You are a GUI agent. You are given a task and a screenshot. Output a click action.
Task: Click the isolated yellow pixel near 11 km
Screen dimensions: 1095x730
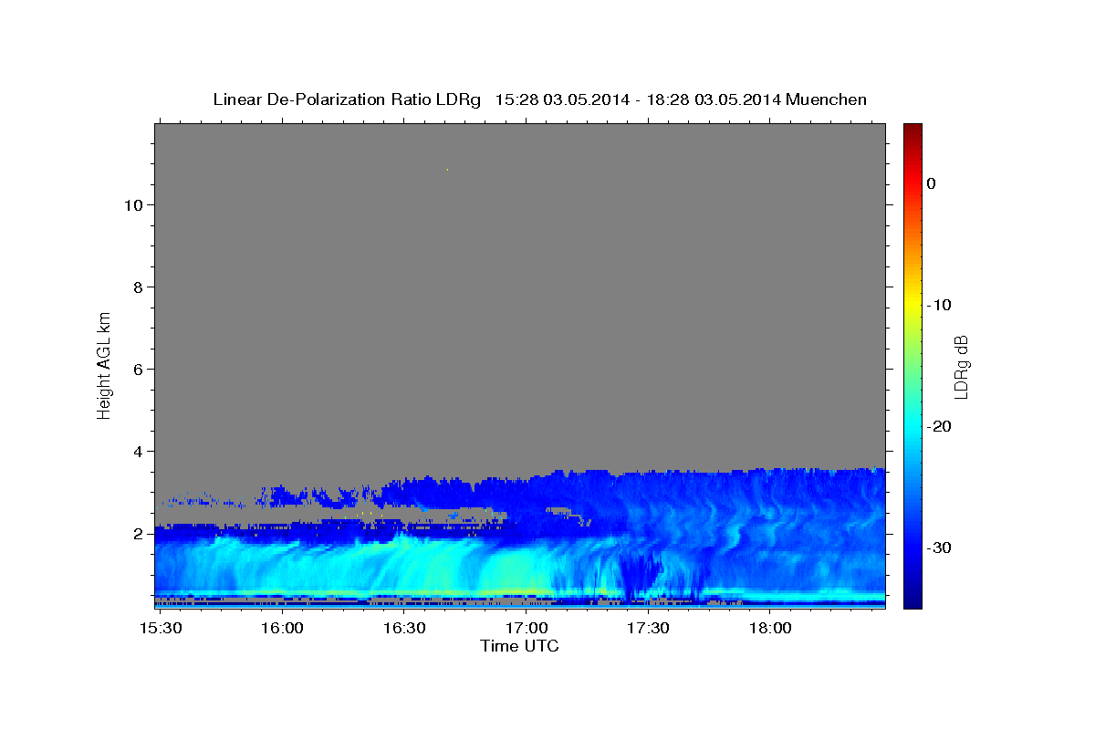447,170
